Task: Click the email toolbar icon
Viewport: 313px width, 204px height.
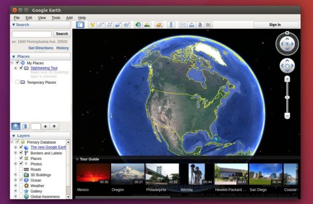Action: [183, 24]
